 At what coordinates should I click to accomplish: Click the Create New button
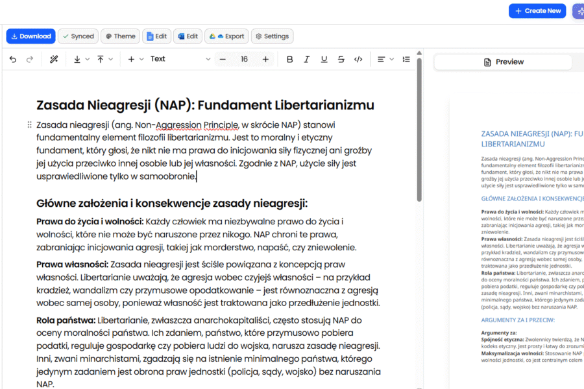pyautogui.click(x=537, y=11)
